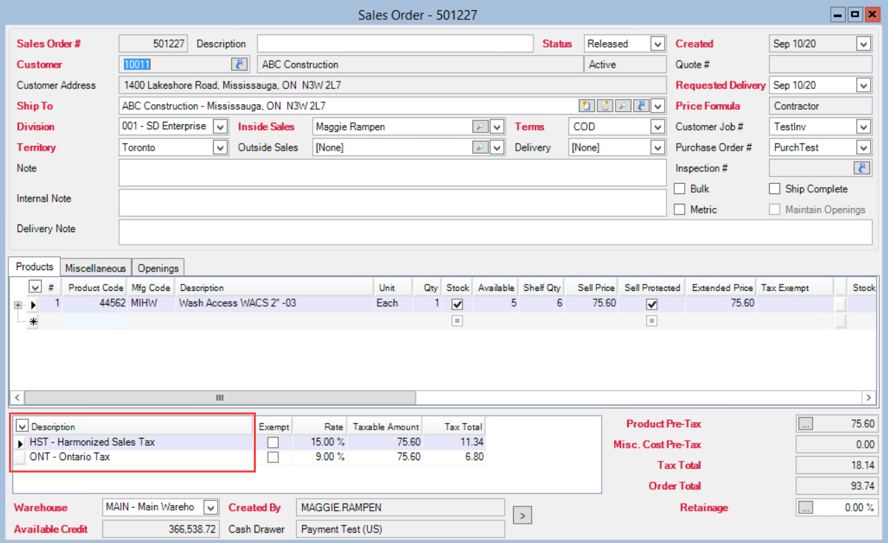Click the Inspection # link icon
The height and width of the screenshot is (543, 888).
point(862,168)
